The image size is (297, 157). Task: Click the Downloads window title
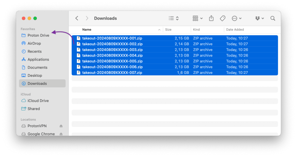pyautogui.click(x=105, y=18)
